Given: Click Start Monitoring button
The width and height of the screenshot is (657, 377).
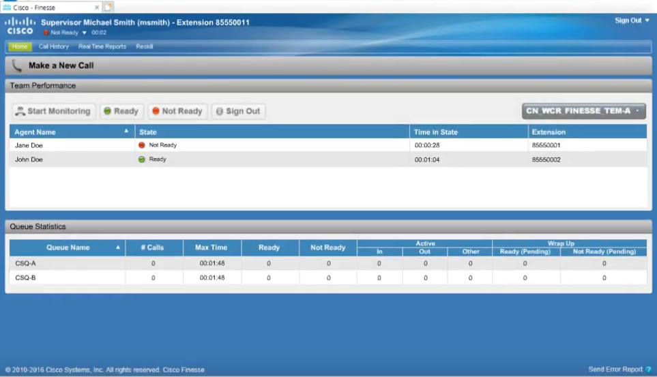Looking at the screenshot, I should point(54,111).
